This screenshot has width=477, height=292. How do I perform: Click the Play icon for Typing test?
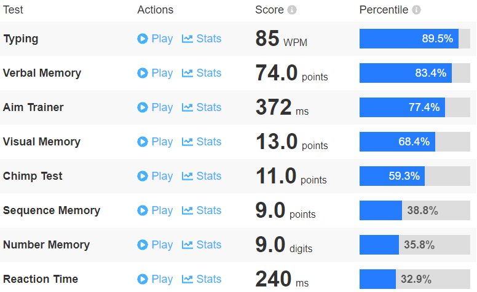click(x=143, y=39)
